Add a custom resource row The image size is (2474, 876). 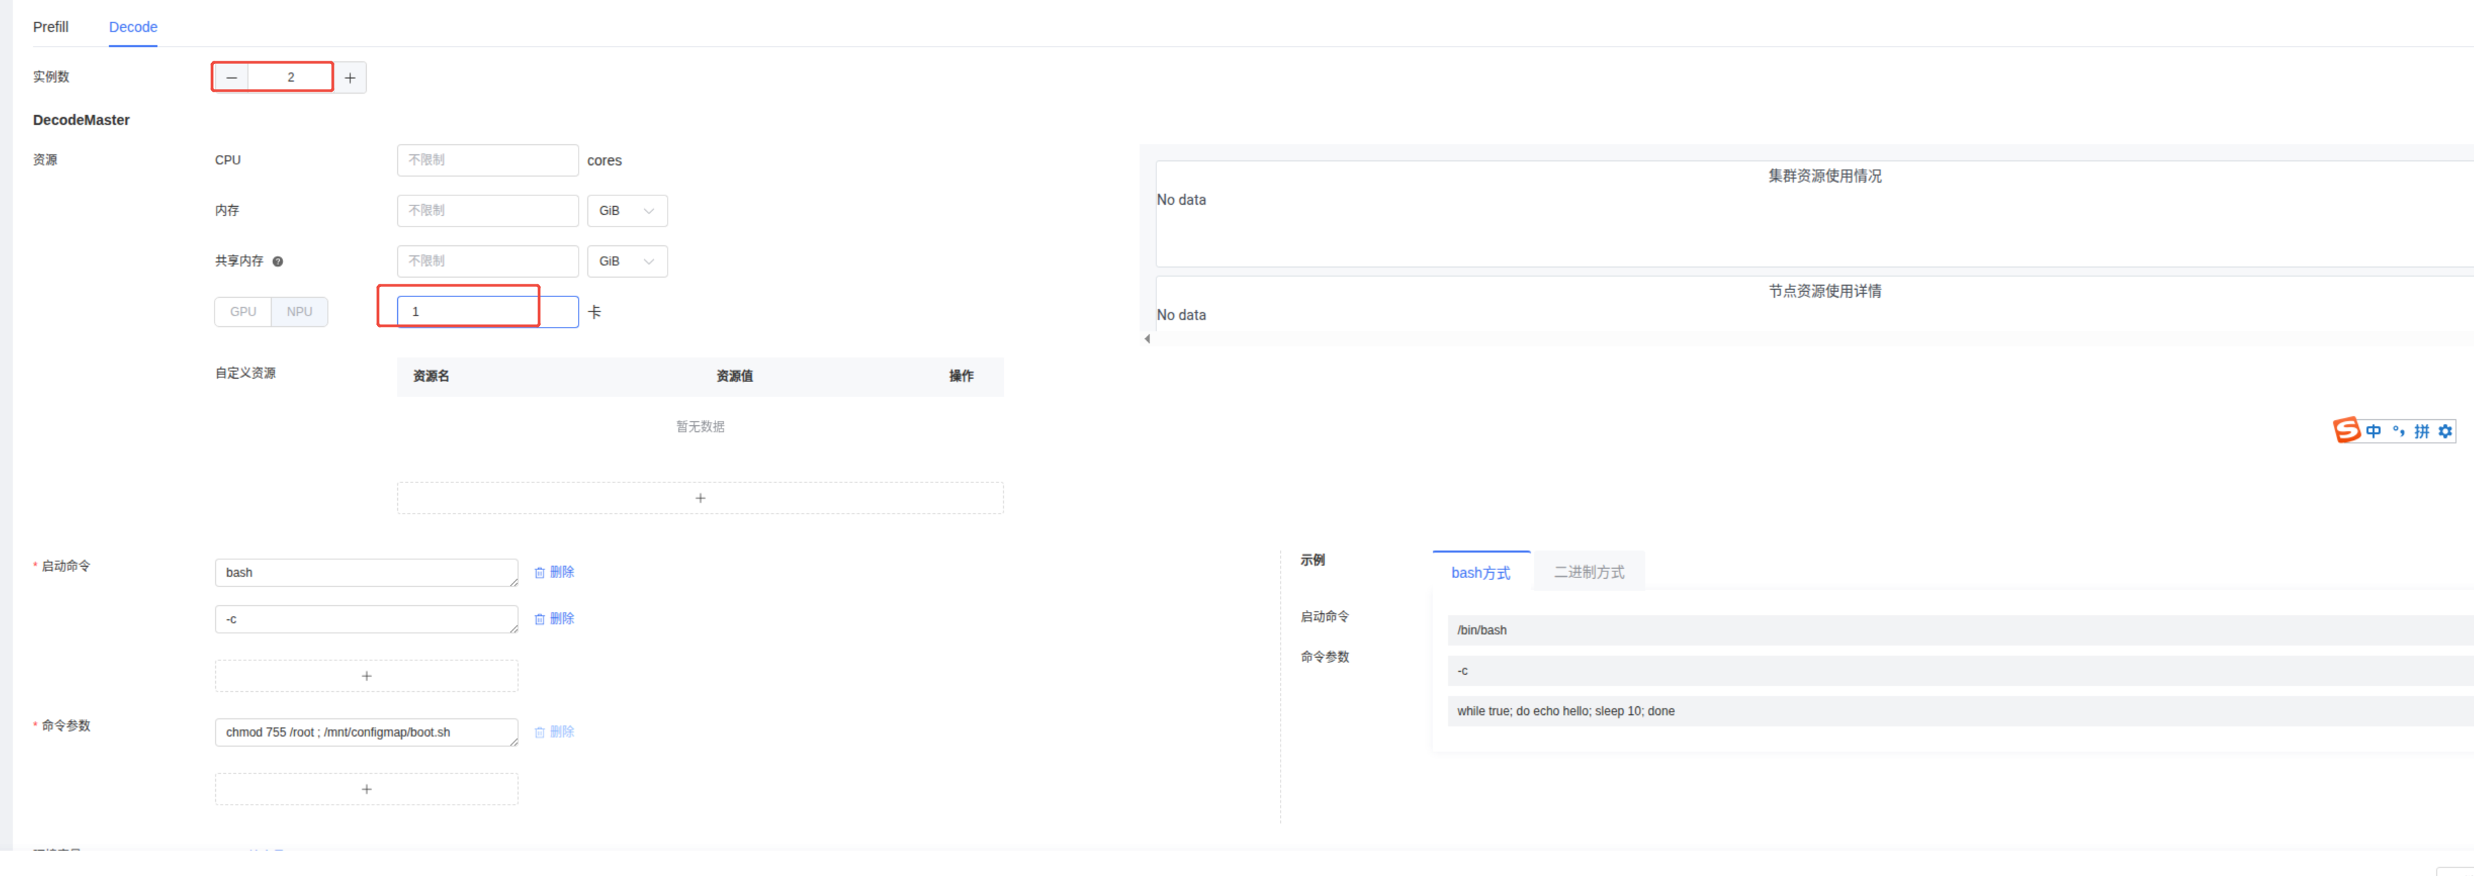coord(700,498)
